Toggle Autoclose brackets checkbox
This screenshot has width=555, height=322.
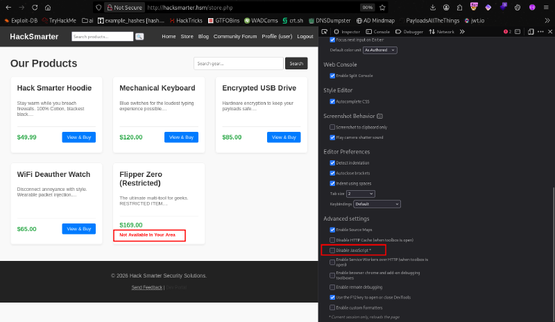coord(332,173)
